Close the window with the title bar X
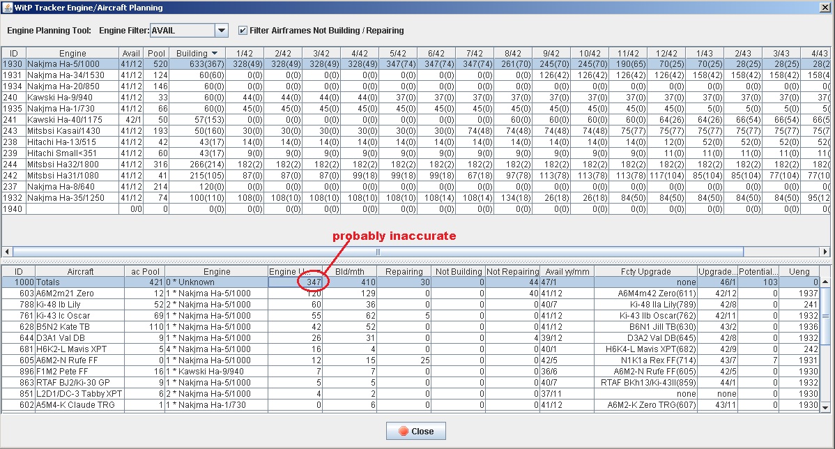 click(x=824, y=8)
